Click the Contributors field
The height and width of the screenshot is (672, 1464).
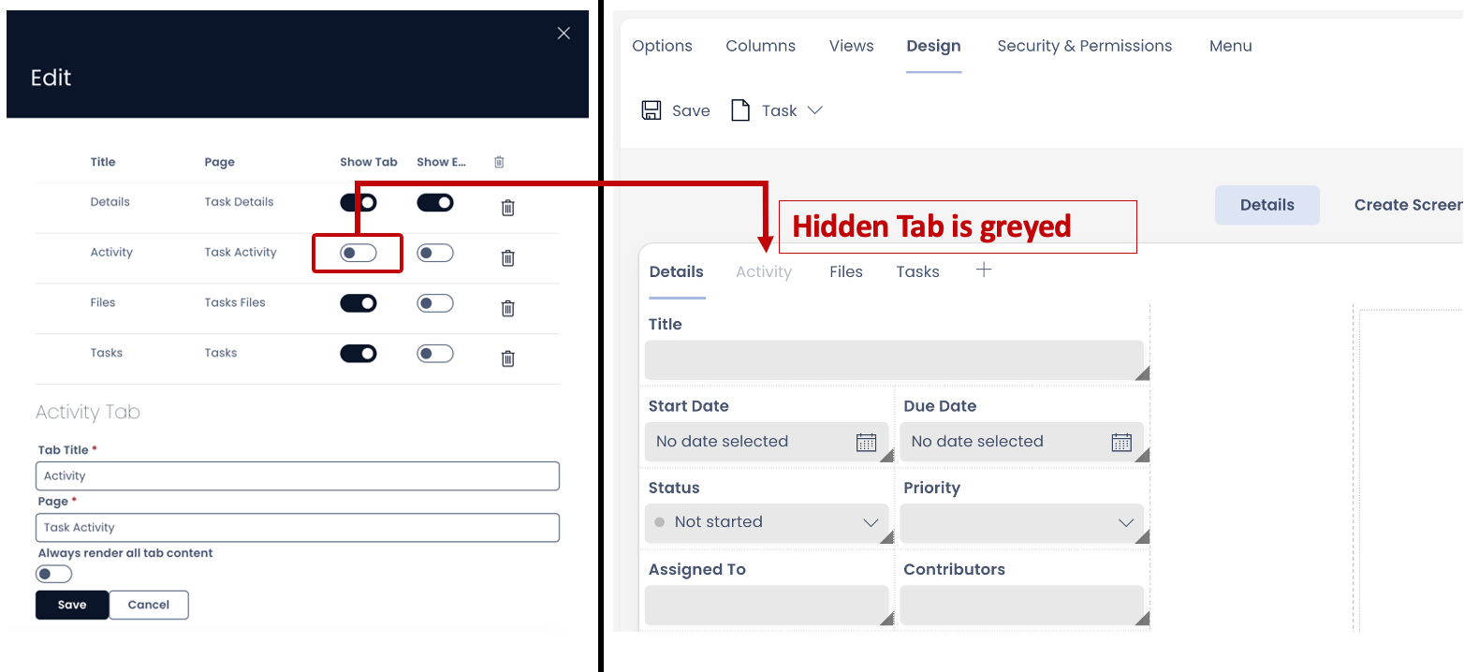(1021, 605)
